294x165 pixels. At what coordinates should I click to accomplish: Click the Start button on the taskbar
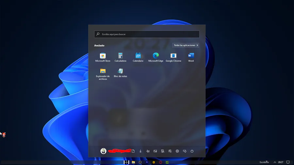coord(126,162)
